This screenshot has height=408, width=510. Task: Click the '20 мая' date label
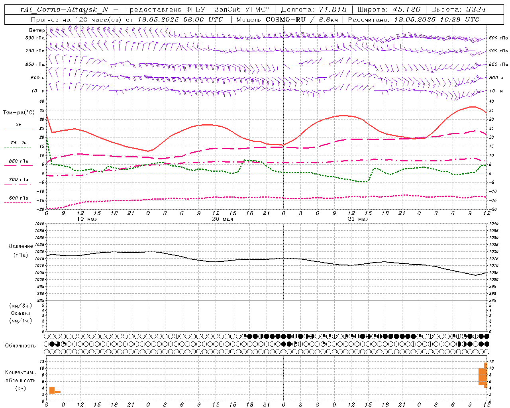coord(222,219)
